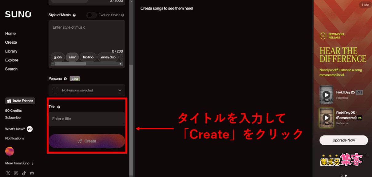Screen dimensions: 372x177
Task: Open Suno's Instagram page
Action: click(16, 173)
